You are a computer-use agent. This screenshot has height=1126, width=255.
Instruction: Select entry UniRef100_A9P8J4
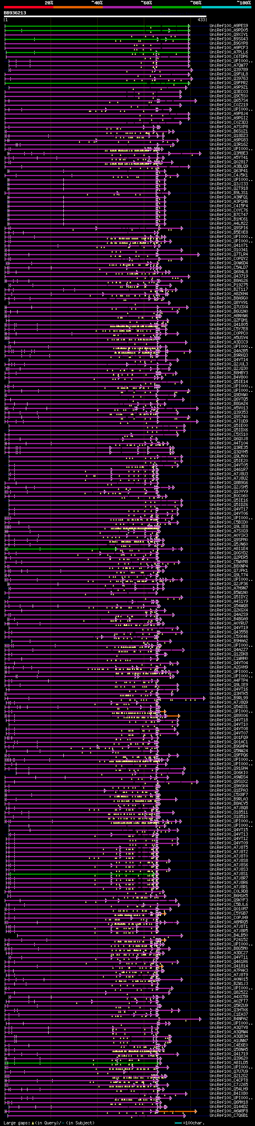229,114
